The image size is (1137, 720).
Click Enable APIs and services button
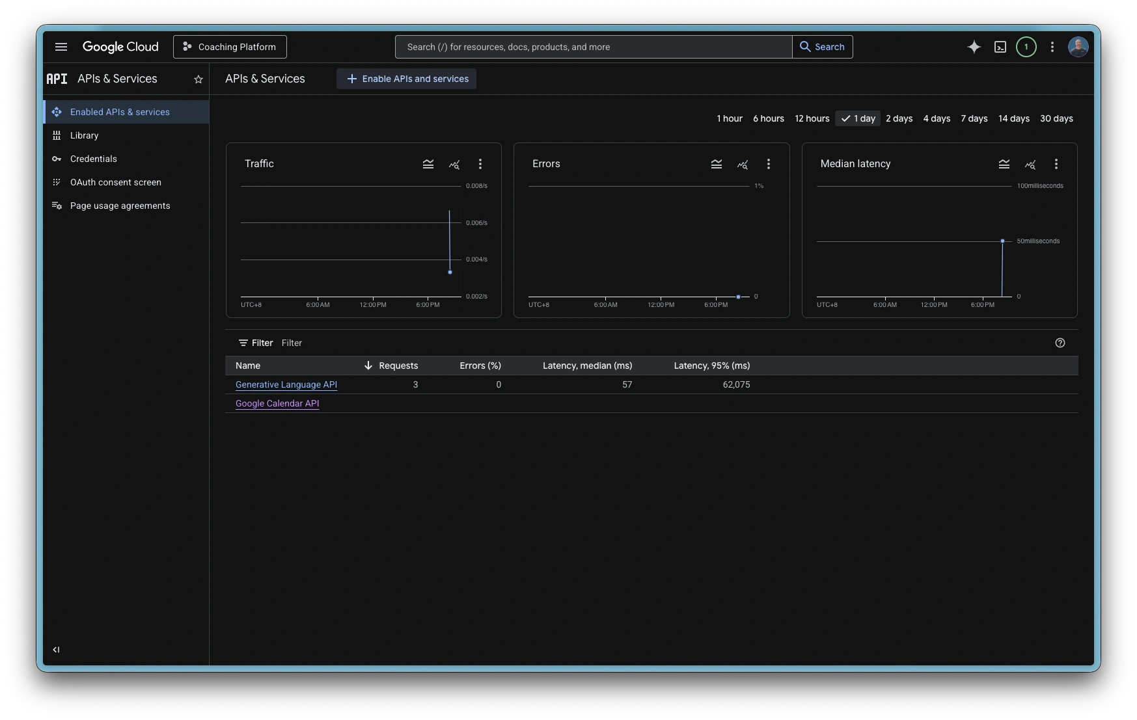click(x=407, y=79)
